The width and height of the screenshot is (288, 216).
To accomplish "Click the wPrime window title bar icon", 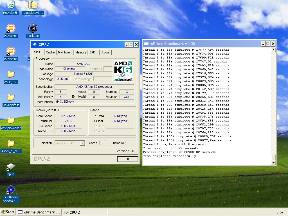I will [x=146, y=44].
